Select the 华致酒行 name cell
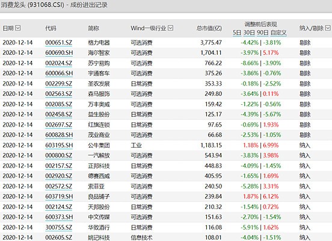332x241 pixels. [99, 227]
